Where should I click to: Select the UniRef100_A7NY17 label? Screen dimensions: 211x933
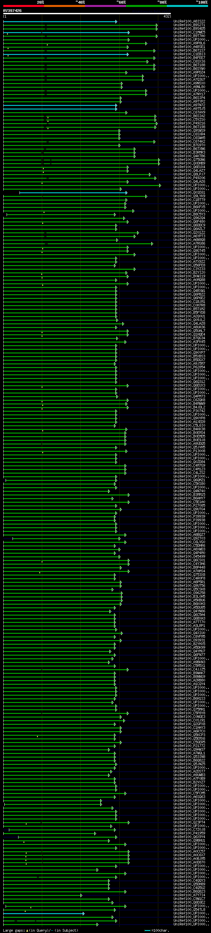(x=189, y=94)
